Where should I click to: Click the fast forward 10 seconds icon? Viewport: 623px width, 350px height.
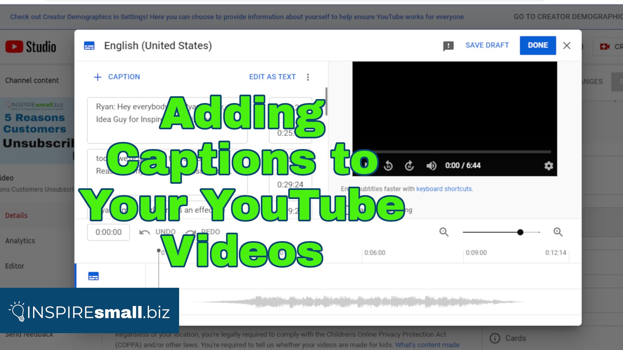[x=410, y=166]
